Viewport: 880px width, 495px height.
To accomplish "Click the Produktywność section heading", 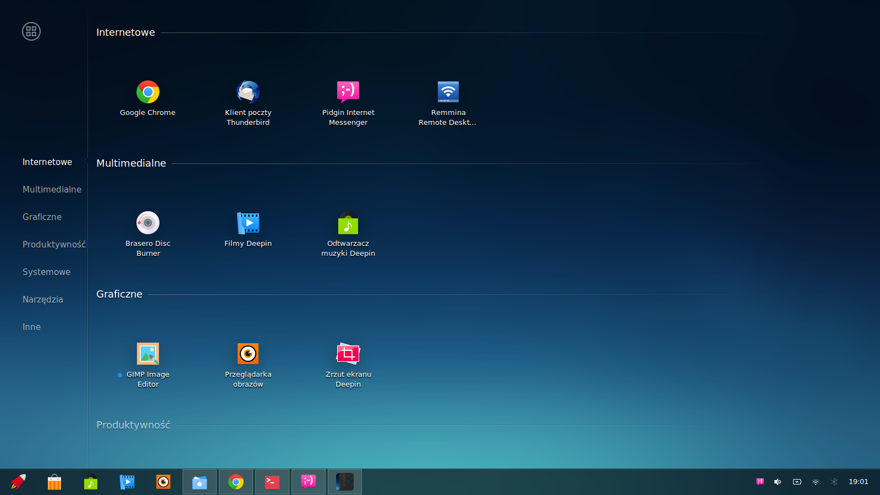I will point(133,425).
